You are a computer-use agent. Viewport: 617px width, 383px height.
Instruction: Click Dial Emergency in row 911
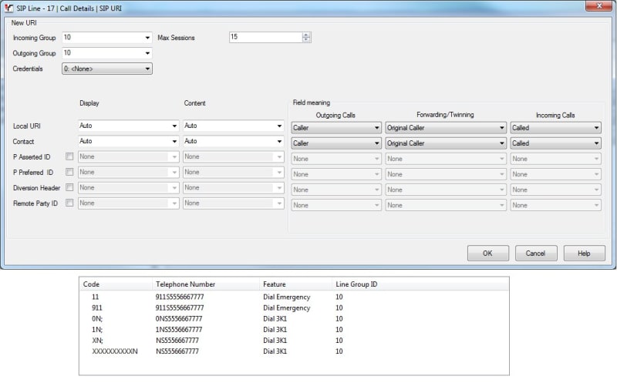286,308
